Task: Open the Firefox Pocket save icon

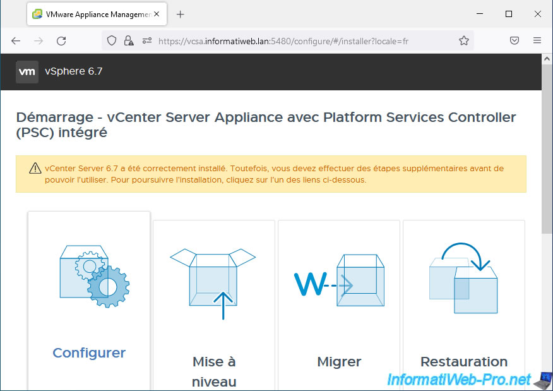Action: pos(514,40)
